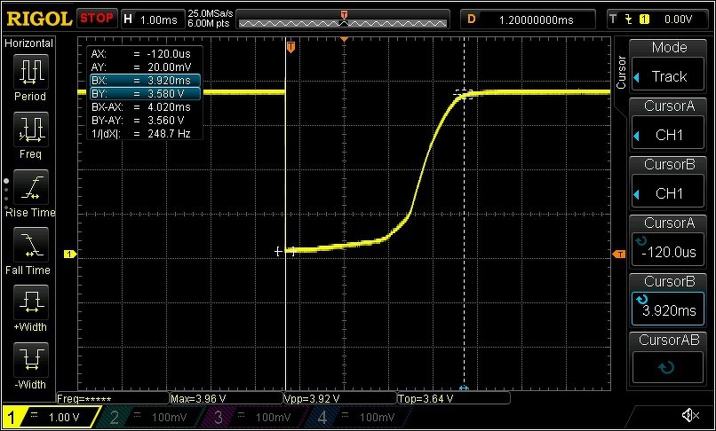716x431 pixels.
Task: Click the 6.00M pts memory depth readout
Action: click(209, 23)
